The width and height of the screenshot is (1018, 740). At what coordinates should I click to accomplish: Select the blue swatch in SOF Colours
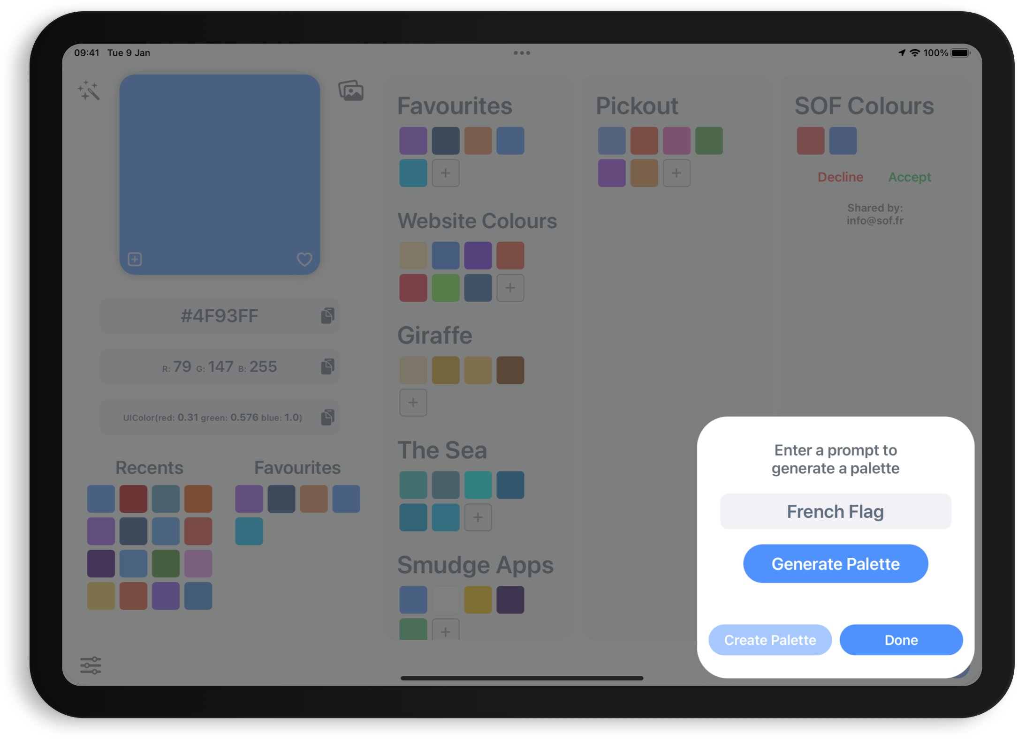coord(843,141)
